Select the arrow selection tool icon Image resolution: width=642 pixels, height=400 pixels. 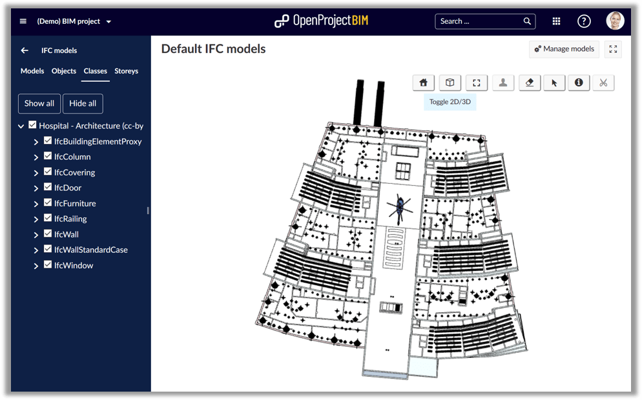coord(554,83)
